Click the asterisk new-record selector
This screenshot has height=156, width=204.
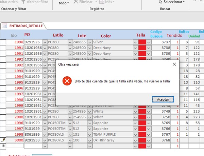[x=3, y=145]
